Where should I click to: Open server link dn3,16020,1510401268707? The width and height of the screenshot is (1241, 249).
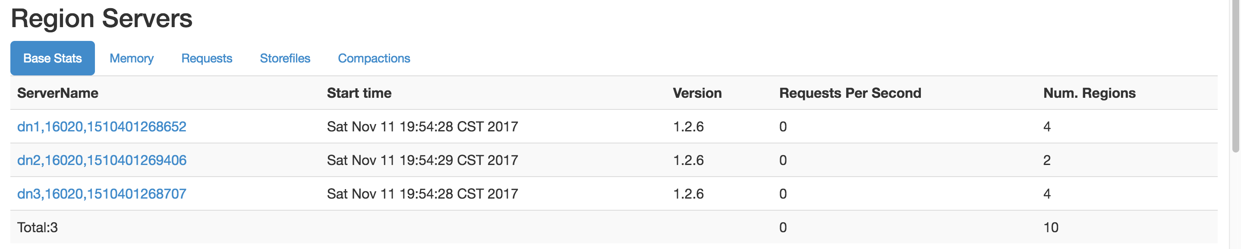(x=102, y=194)
